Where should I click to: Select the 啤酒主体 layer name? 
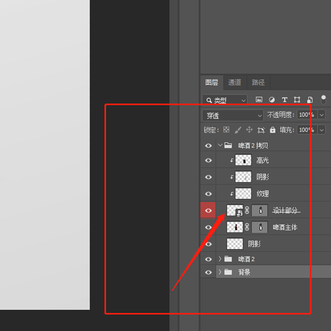285,227
